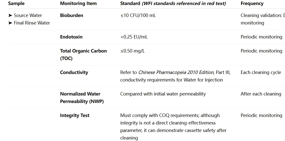Select the Bioburden monitoring item

point(72,15)
